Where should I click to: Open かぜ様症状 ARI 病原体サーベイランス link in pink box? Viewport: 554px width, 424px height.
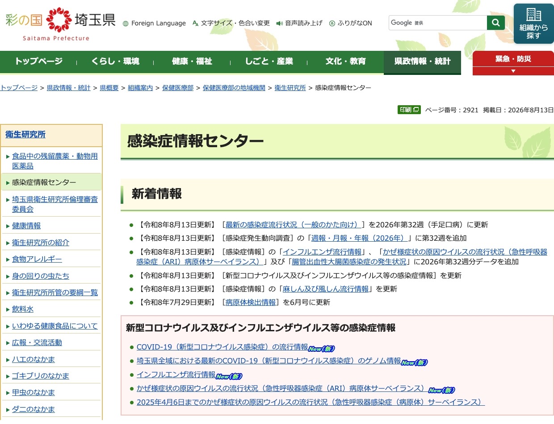(x=282, y=388)
